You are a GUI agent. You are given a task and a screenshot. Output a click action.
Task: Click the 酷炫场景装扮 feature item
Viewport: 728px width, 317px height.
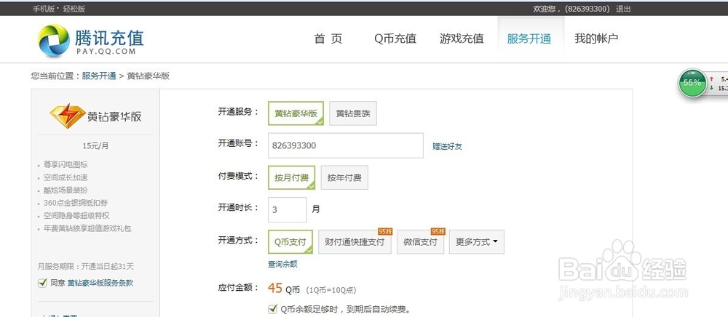click(x=66, y=190)
